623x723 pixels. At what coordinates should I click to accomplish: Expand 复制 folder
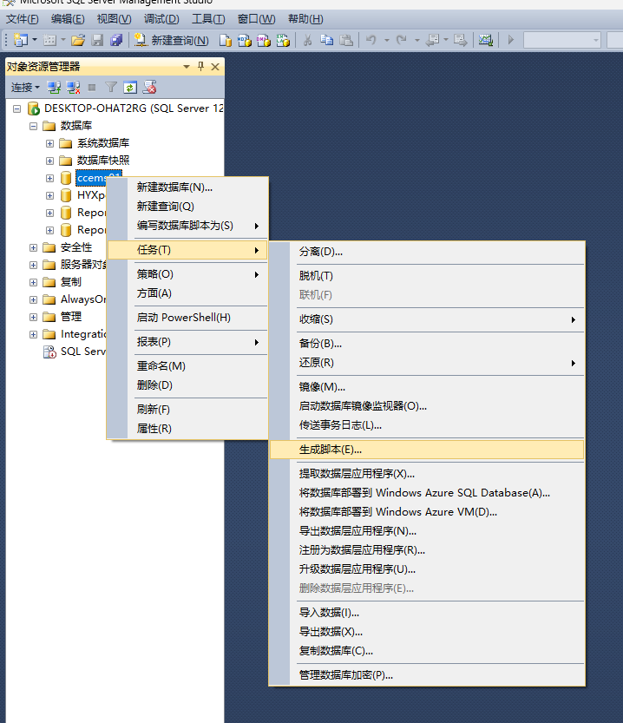33,282
